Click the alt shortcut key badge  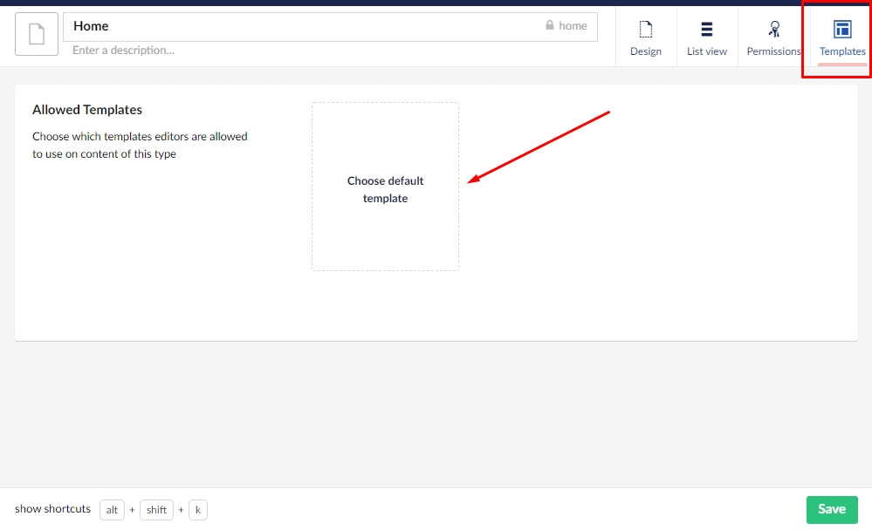pyautogui.click(x=112, y=509)
